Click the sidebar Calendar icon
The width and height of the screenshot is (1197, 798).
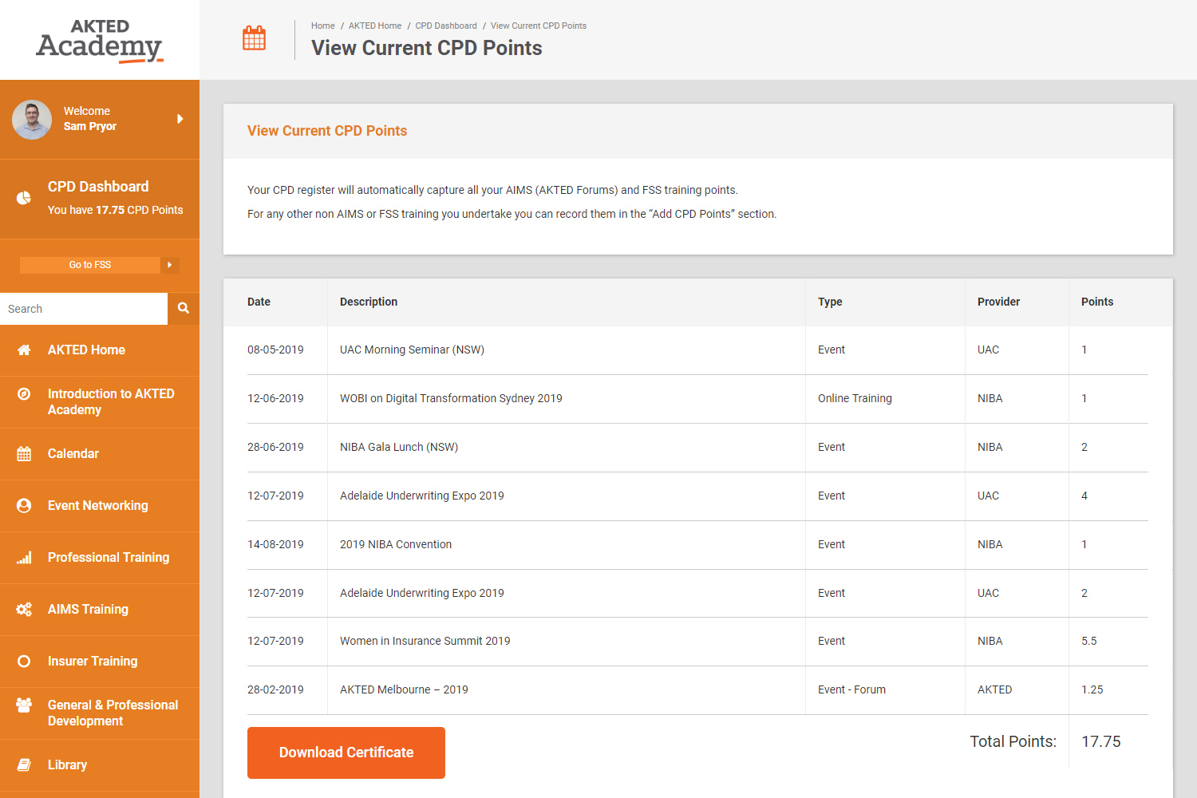[24, 454]
